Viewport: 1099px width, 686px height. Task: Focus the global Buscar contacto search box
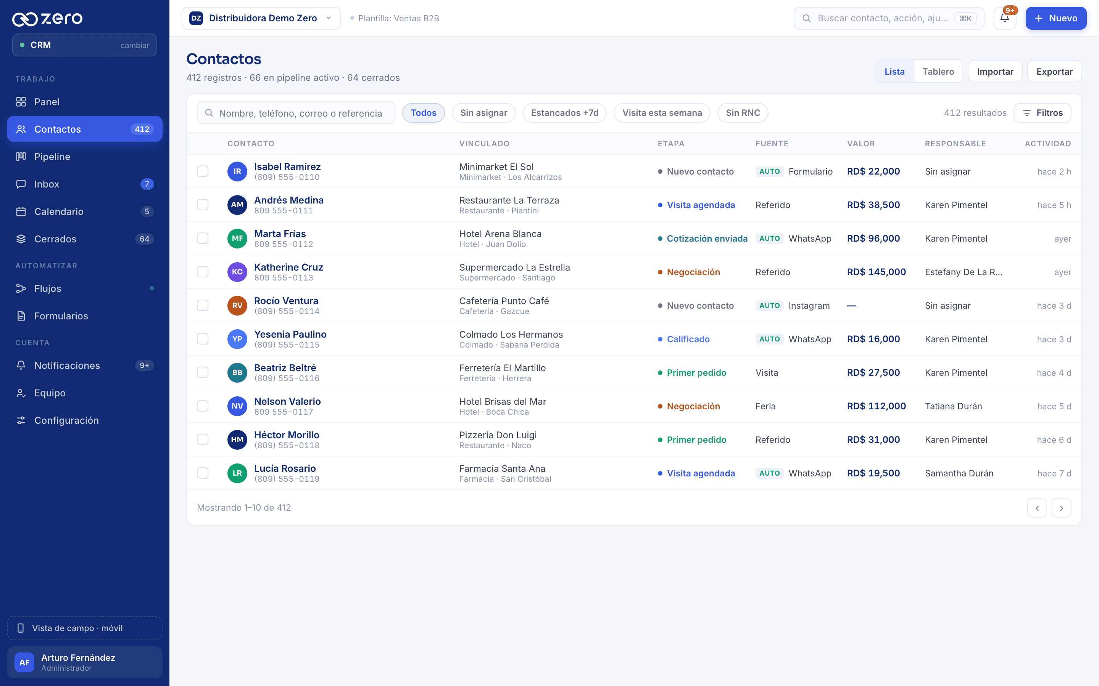tap(889, 18)
